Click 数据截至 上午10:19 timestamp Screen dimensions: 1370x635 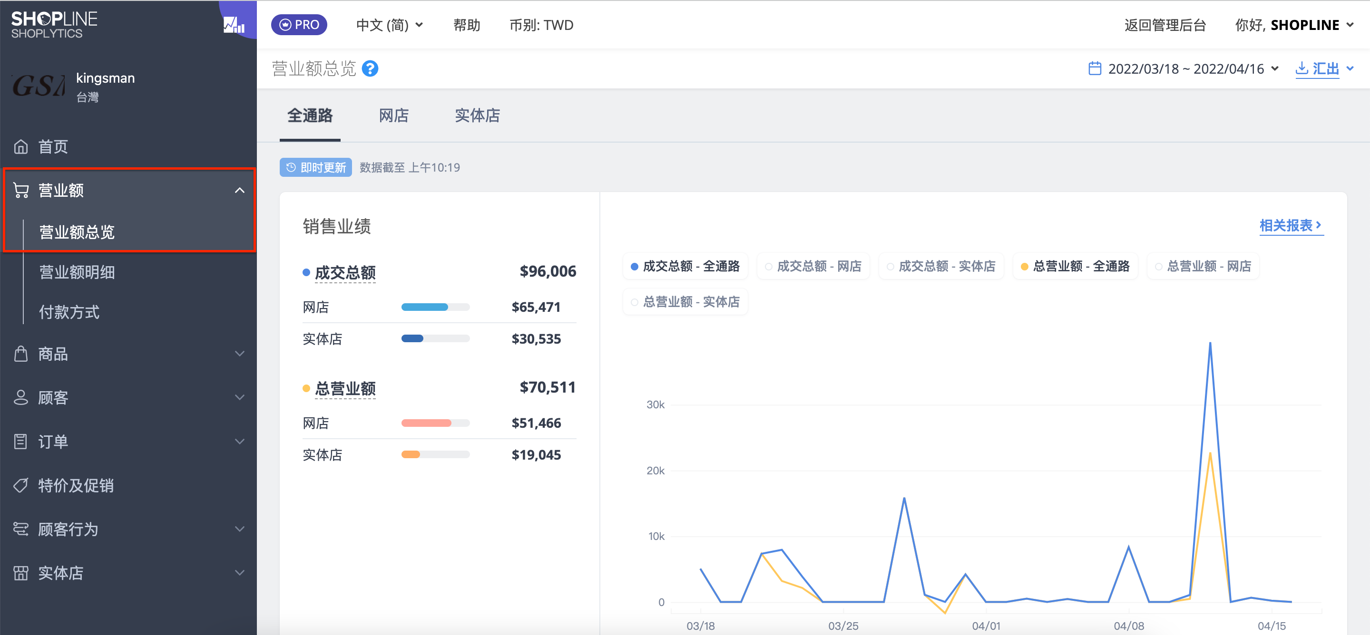pos(410,167)
